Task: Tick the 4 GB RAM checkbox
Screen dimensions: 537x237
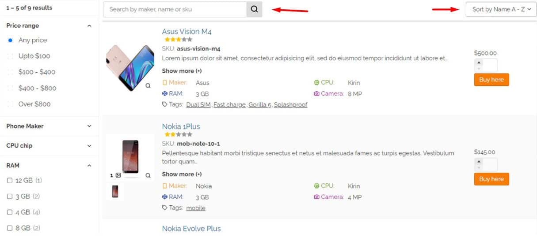Action: [10, 212]
